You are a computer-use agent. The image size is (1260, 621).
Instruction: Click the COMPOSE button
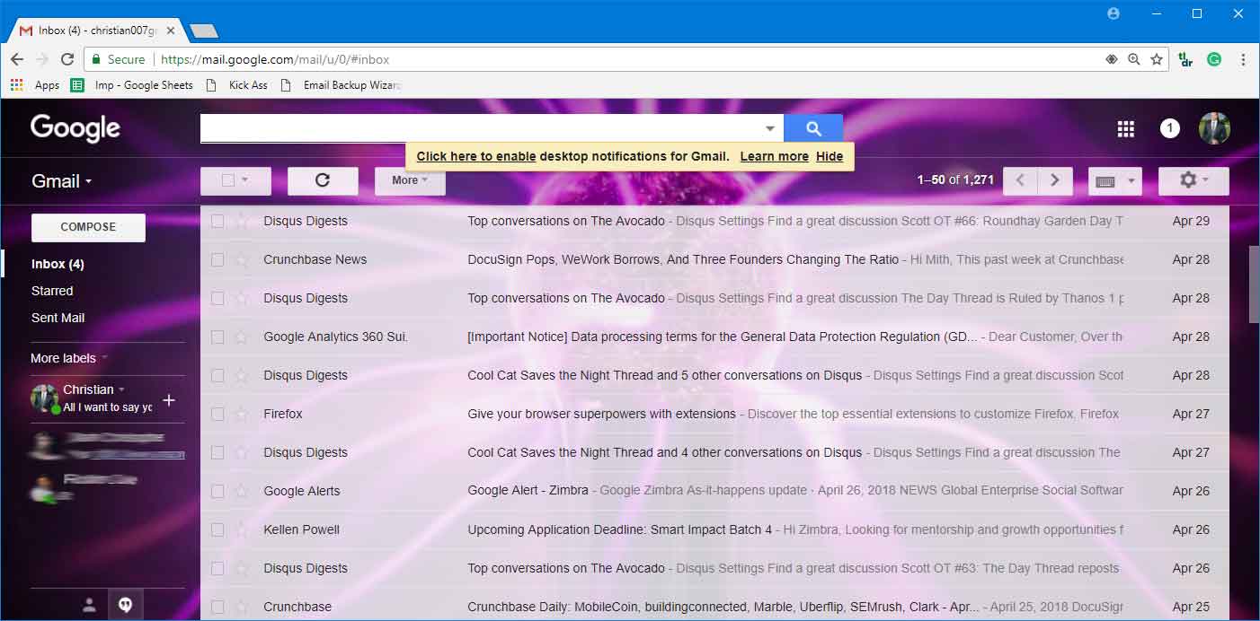(88, 227)
